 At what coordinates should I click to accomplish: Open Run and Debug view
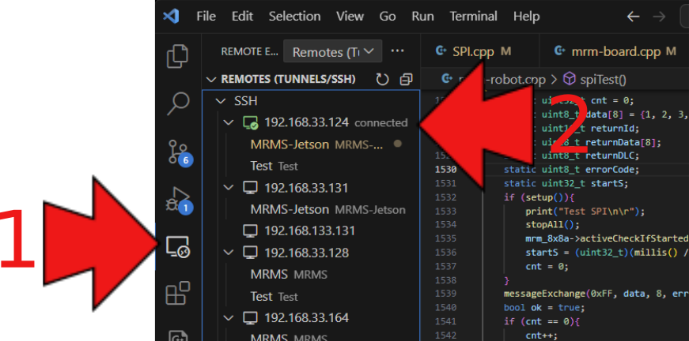[x=178, y=197]
